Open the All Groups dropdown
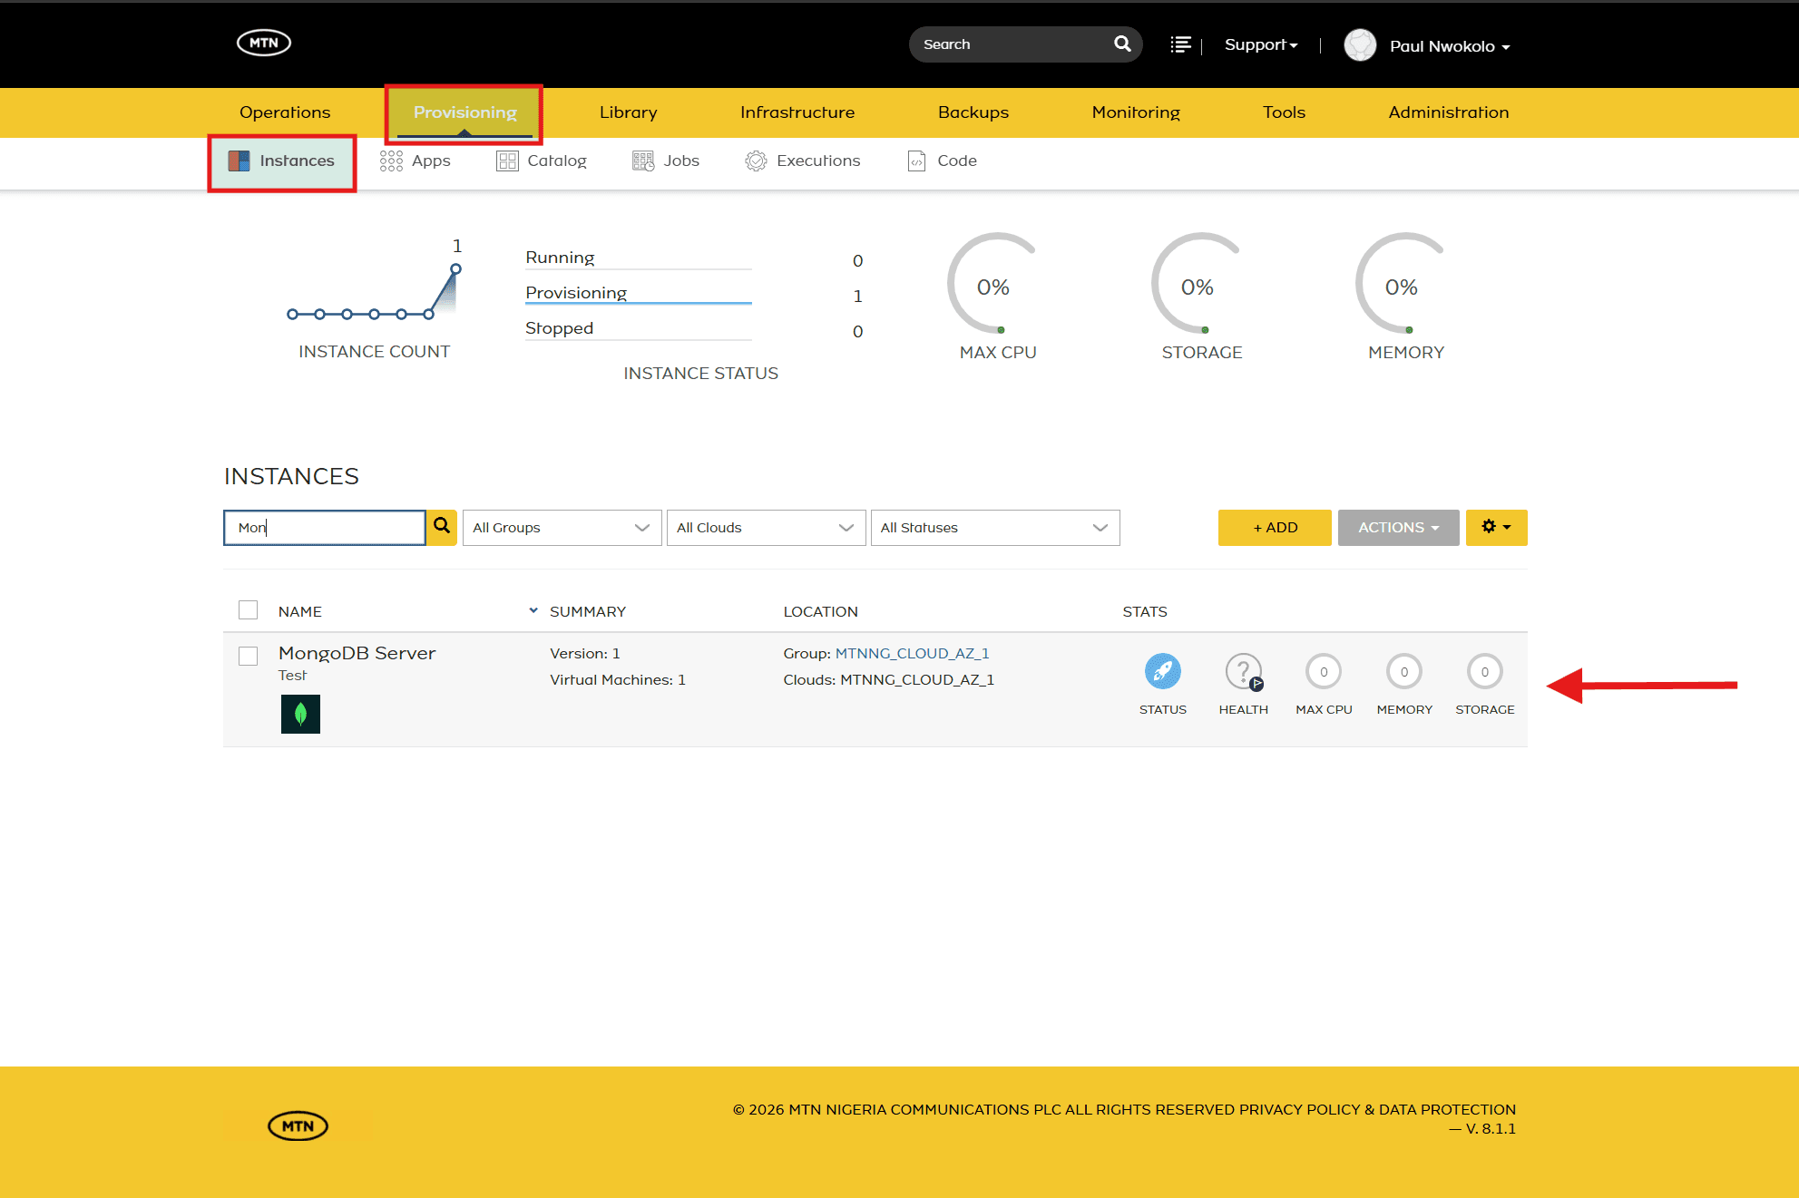Image resolution: width=1799 pixels, height=1198 pixels. 562,528
